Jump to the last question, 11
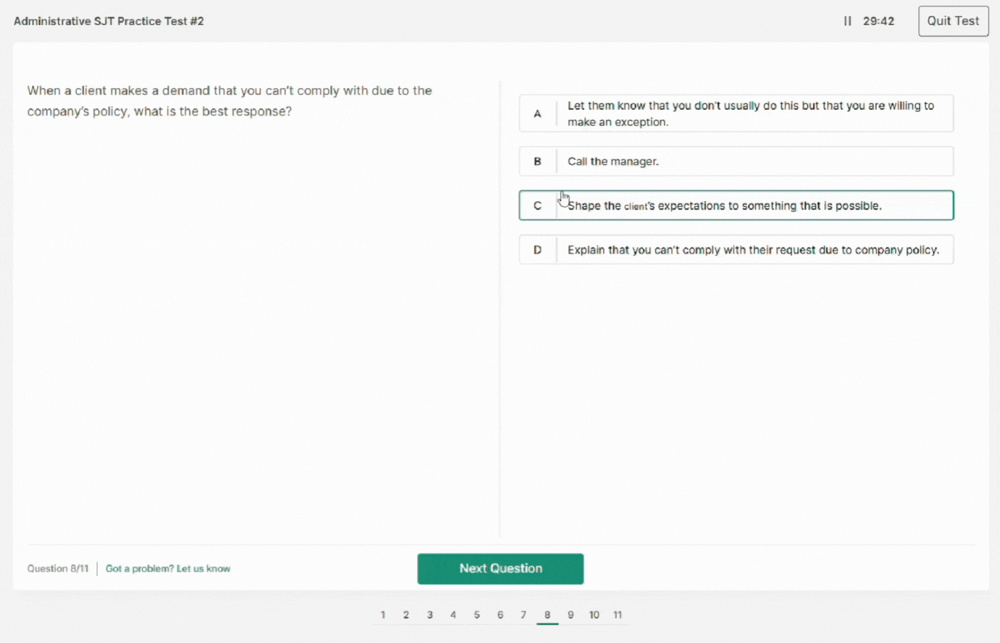Viewport: 1000px width, 643px height. pos(618,615)
